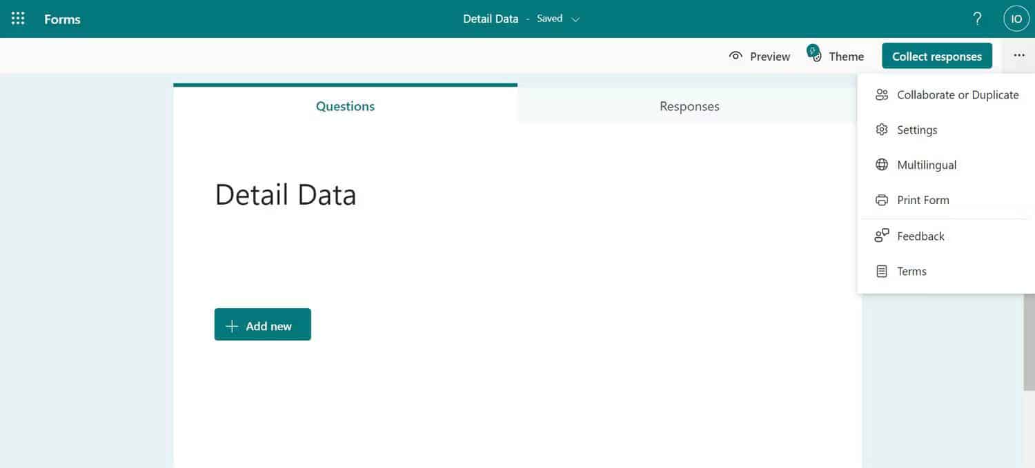The height and width of the screenshot is (468, 1035).
Task: Select the Questions tab
Action: tap(345, 106)
